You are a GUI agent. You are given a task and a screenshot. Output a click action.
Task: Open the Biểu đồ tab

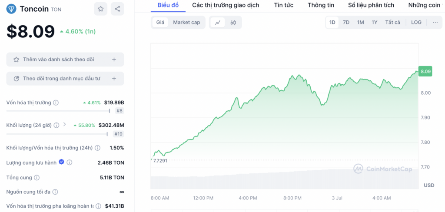point(168,5)
